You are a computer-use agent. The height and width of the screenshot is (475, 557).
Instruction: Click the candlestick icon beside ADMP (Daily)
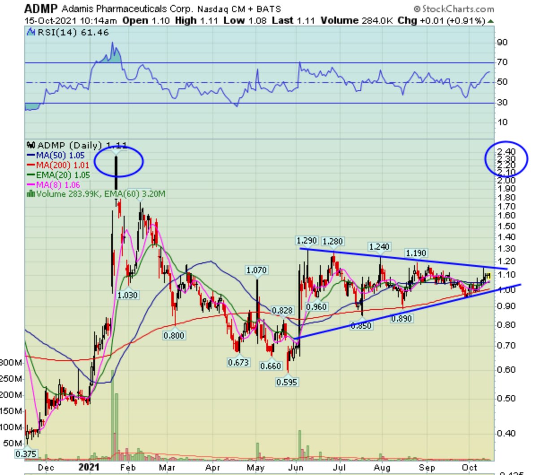(31, 145)
